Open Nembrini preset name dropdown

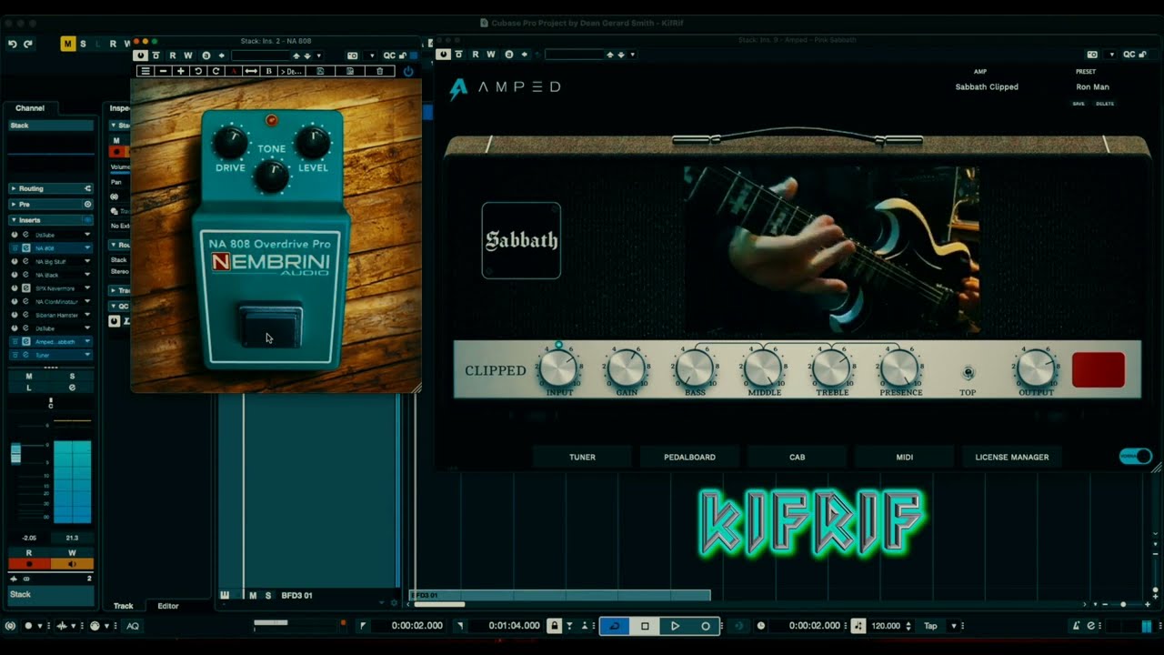[x=291, y=71]
